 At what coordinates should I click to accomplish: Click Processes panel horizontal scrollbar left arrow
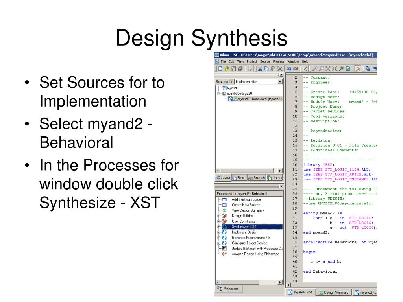(x=218, y=282)
